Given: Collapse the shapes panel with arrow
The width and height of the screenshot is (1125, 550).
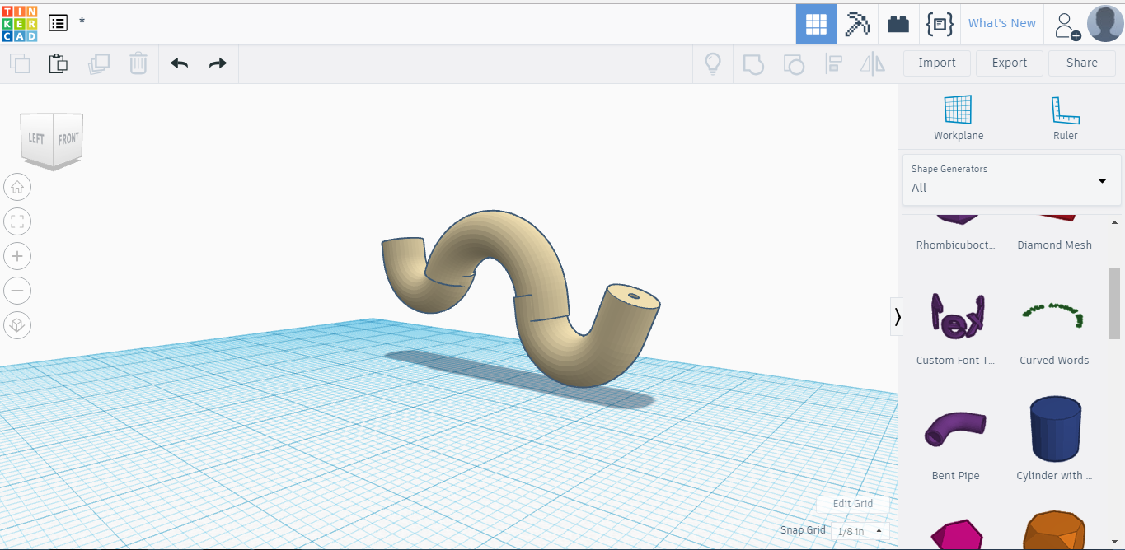Looking at the screenshot, I should 897,316.
